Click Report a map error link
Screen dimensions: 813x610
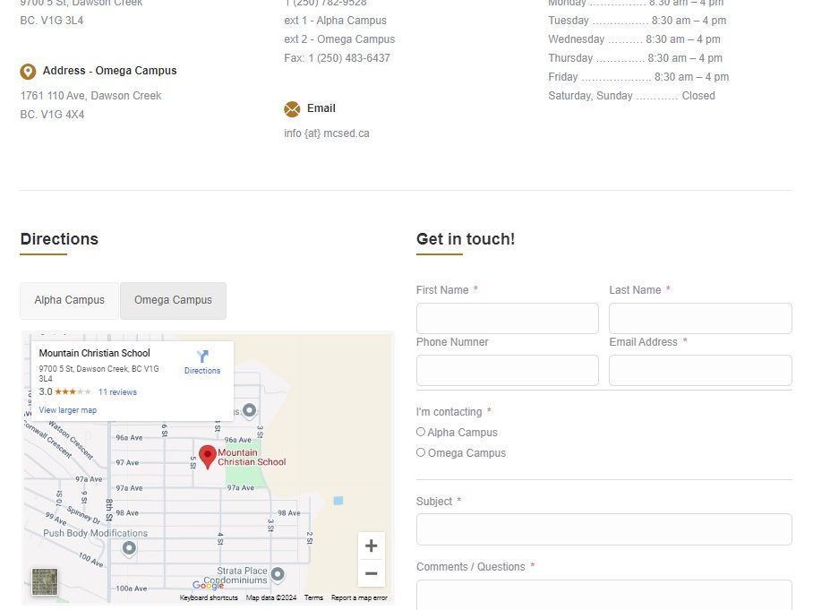coord(359,597)
